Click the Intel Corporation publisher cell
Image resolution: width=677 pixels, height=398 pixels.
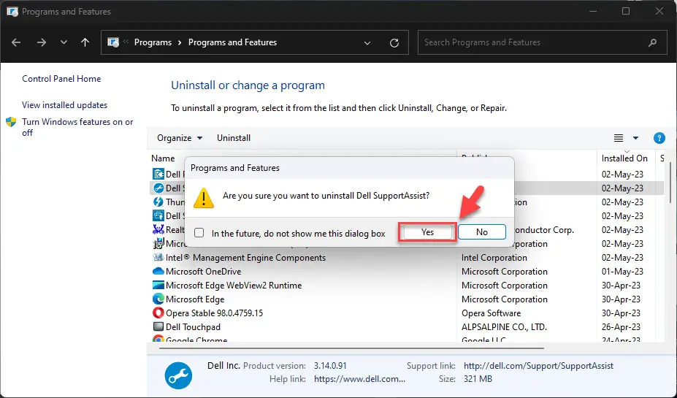pos(494,258)
